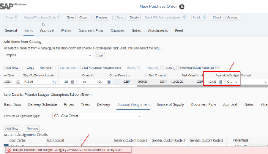The image size is (268, 154).
Task: Switch to the Approval header tab
Action: pyautogui.click(x=47, y=30)
